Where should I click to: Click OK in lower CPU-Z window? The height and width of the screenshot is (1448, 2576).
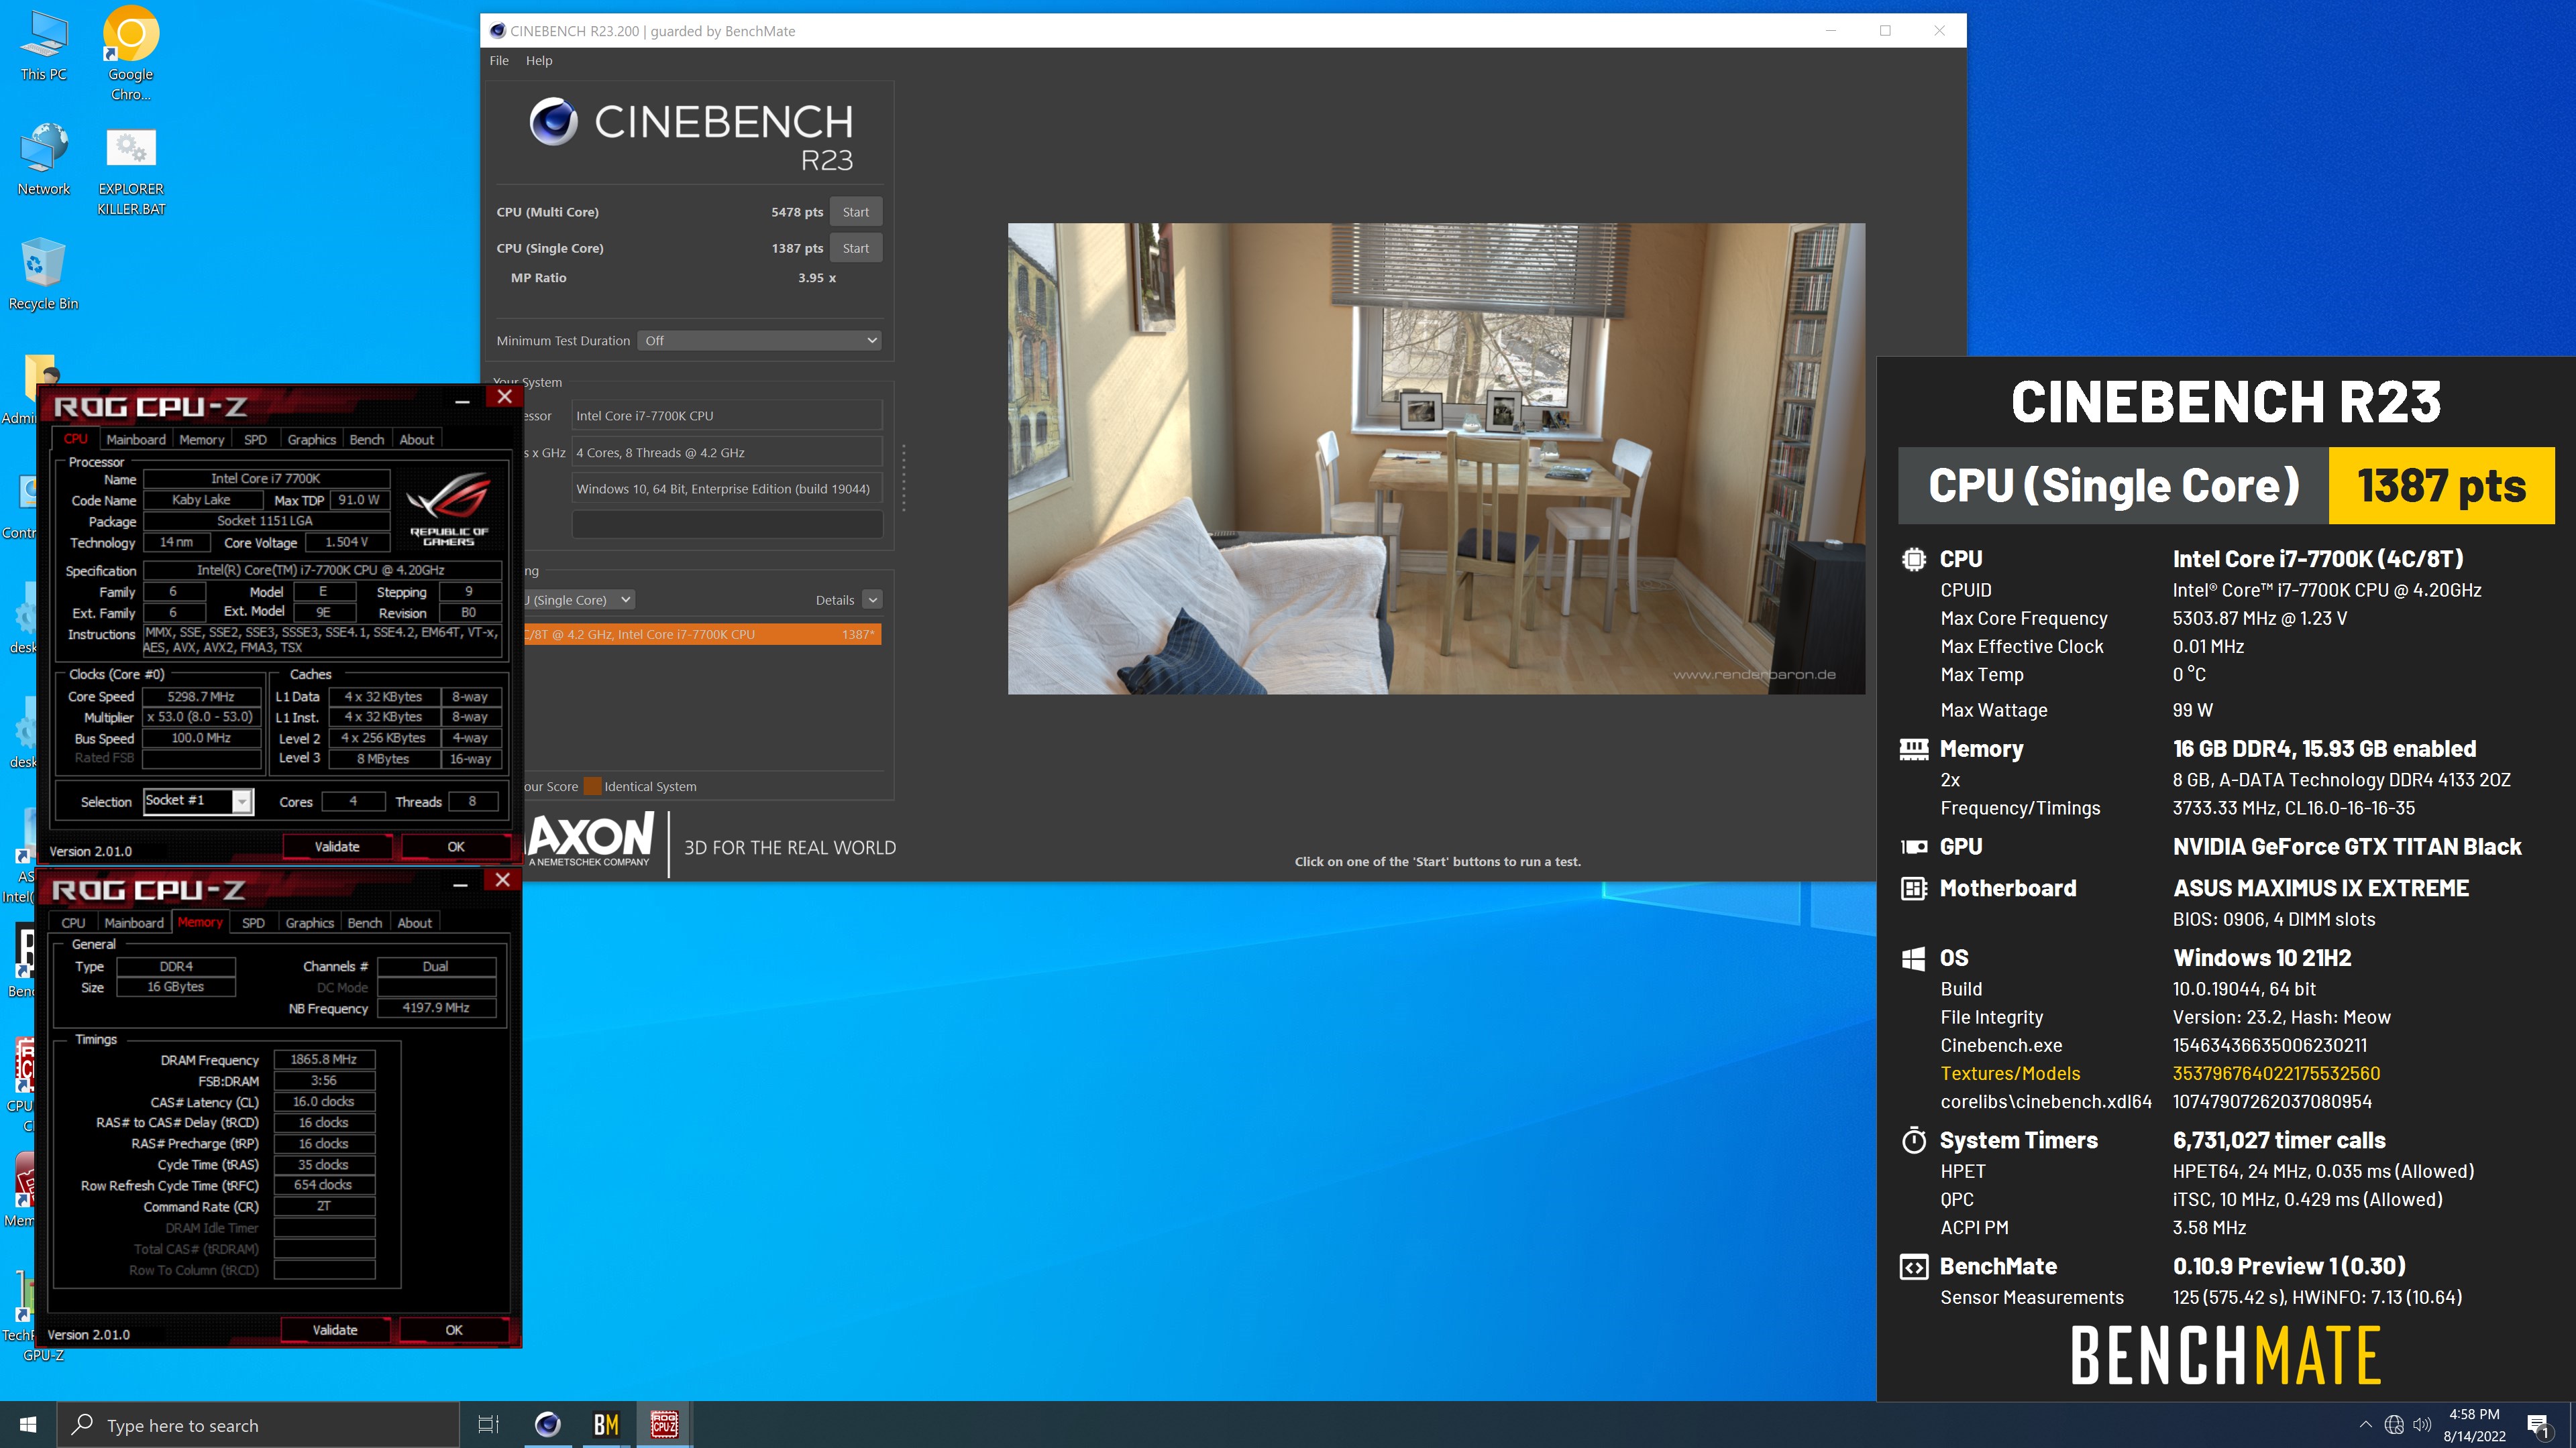pyautogui.click(x=454, y=1330)
